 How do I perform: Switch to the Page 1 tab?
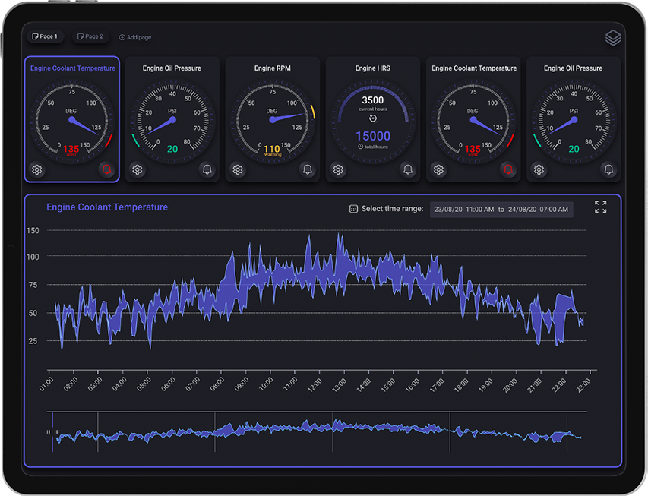tap(45, 36)
